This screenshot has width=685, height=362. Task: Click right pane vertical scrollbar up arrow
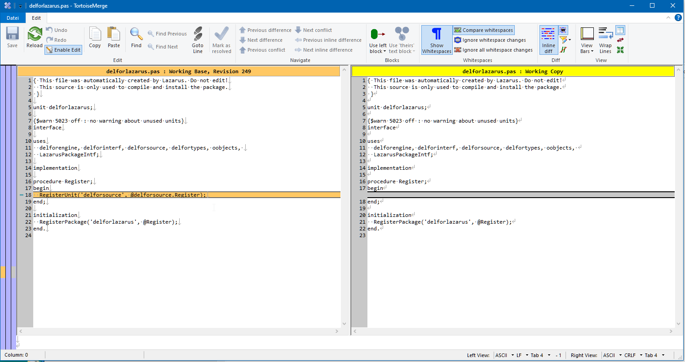[x=679, y=70]
